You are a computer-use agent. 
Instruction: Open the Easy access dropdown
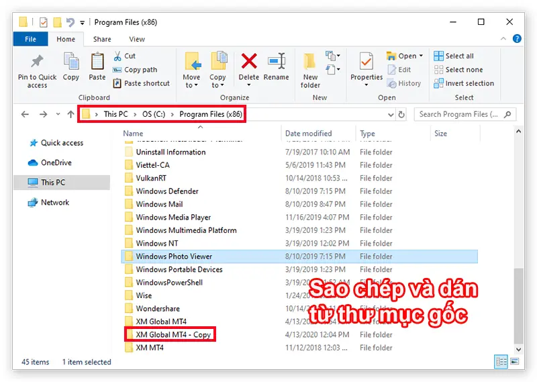point(332,70)
